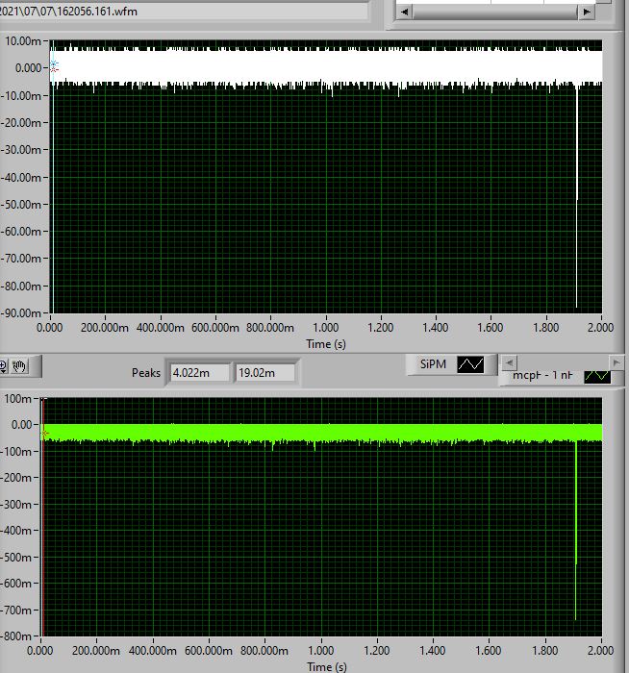
Task: Click the 100m label on lower graph Y-axis
Action: click(17, 399)
